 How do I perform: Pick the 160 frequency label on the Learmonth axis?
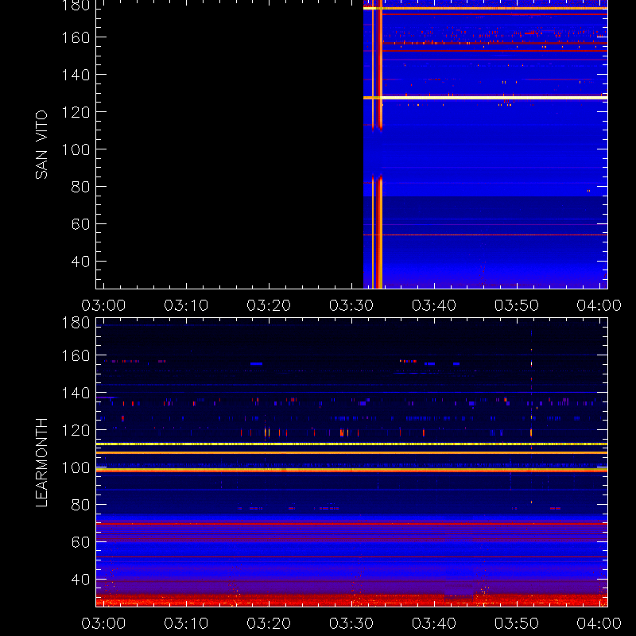coord(76,355)
